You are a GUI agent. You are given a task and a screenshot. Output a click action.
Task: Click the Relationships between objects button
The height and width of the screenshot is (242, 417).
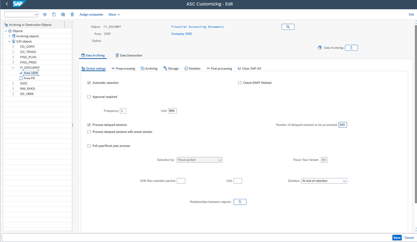tap(240, 202)
